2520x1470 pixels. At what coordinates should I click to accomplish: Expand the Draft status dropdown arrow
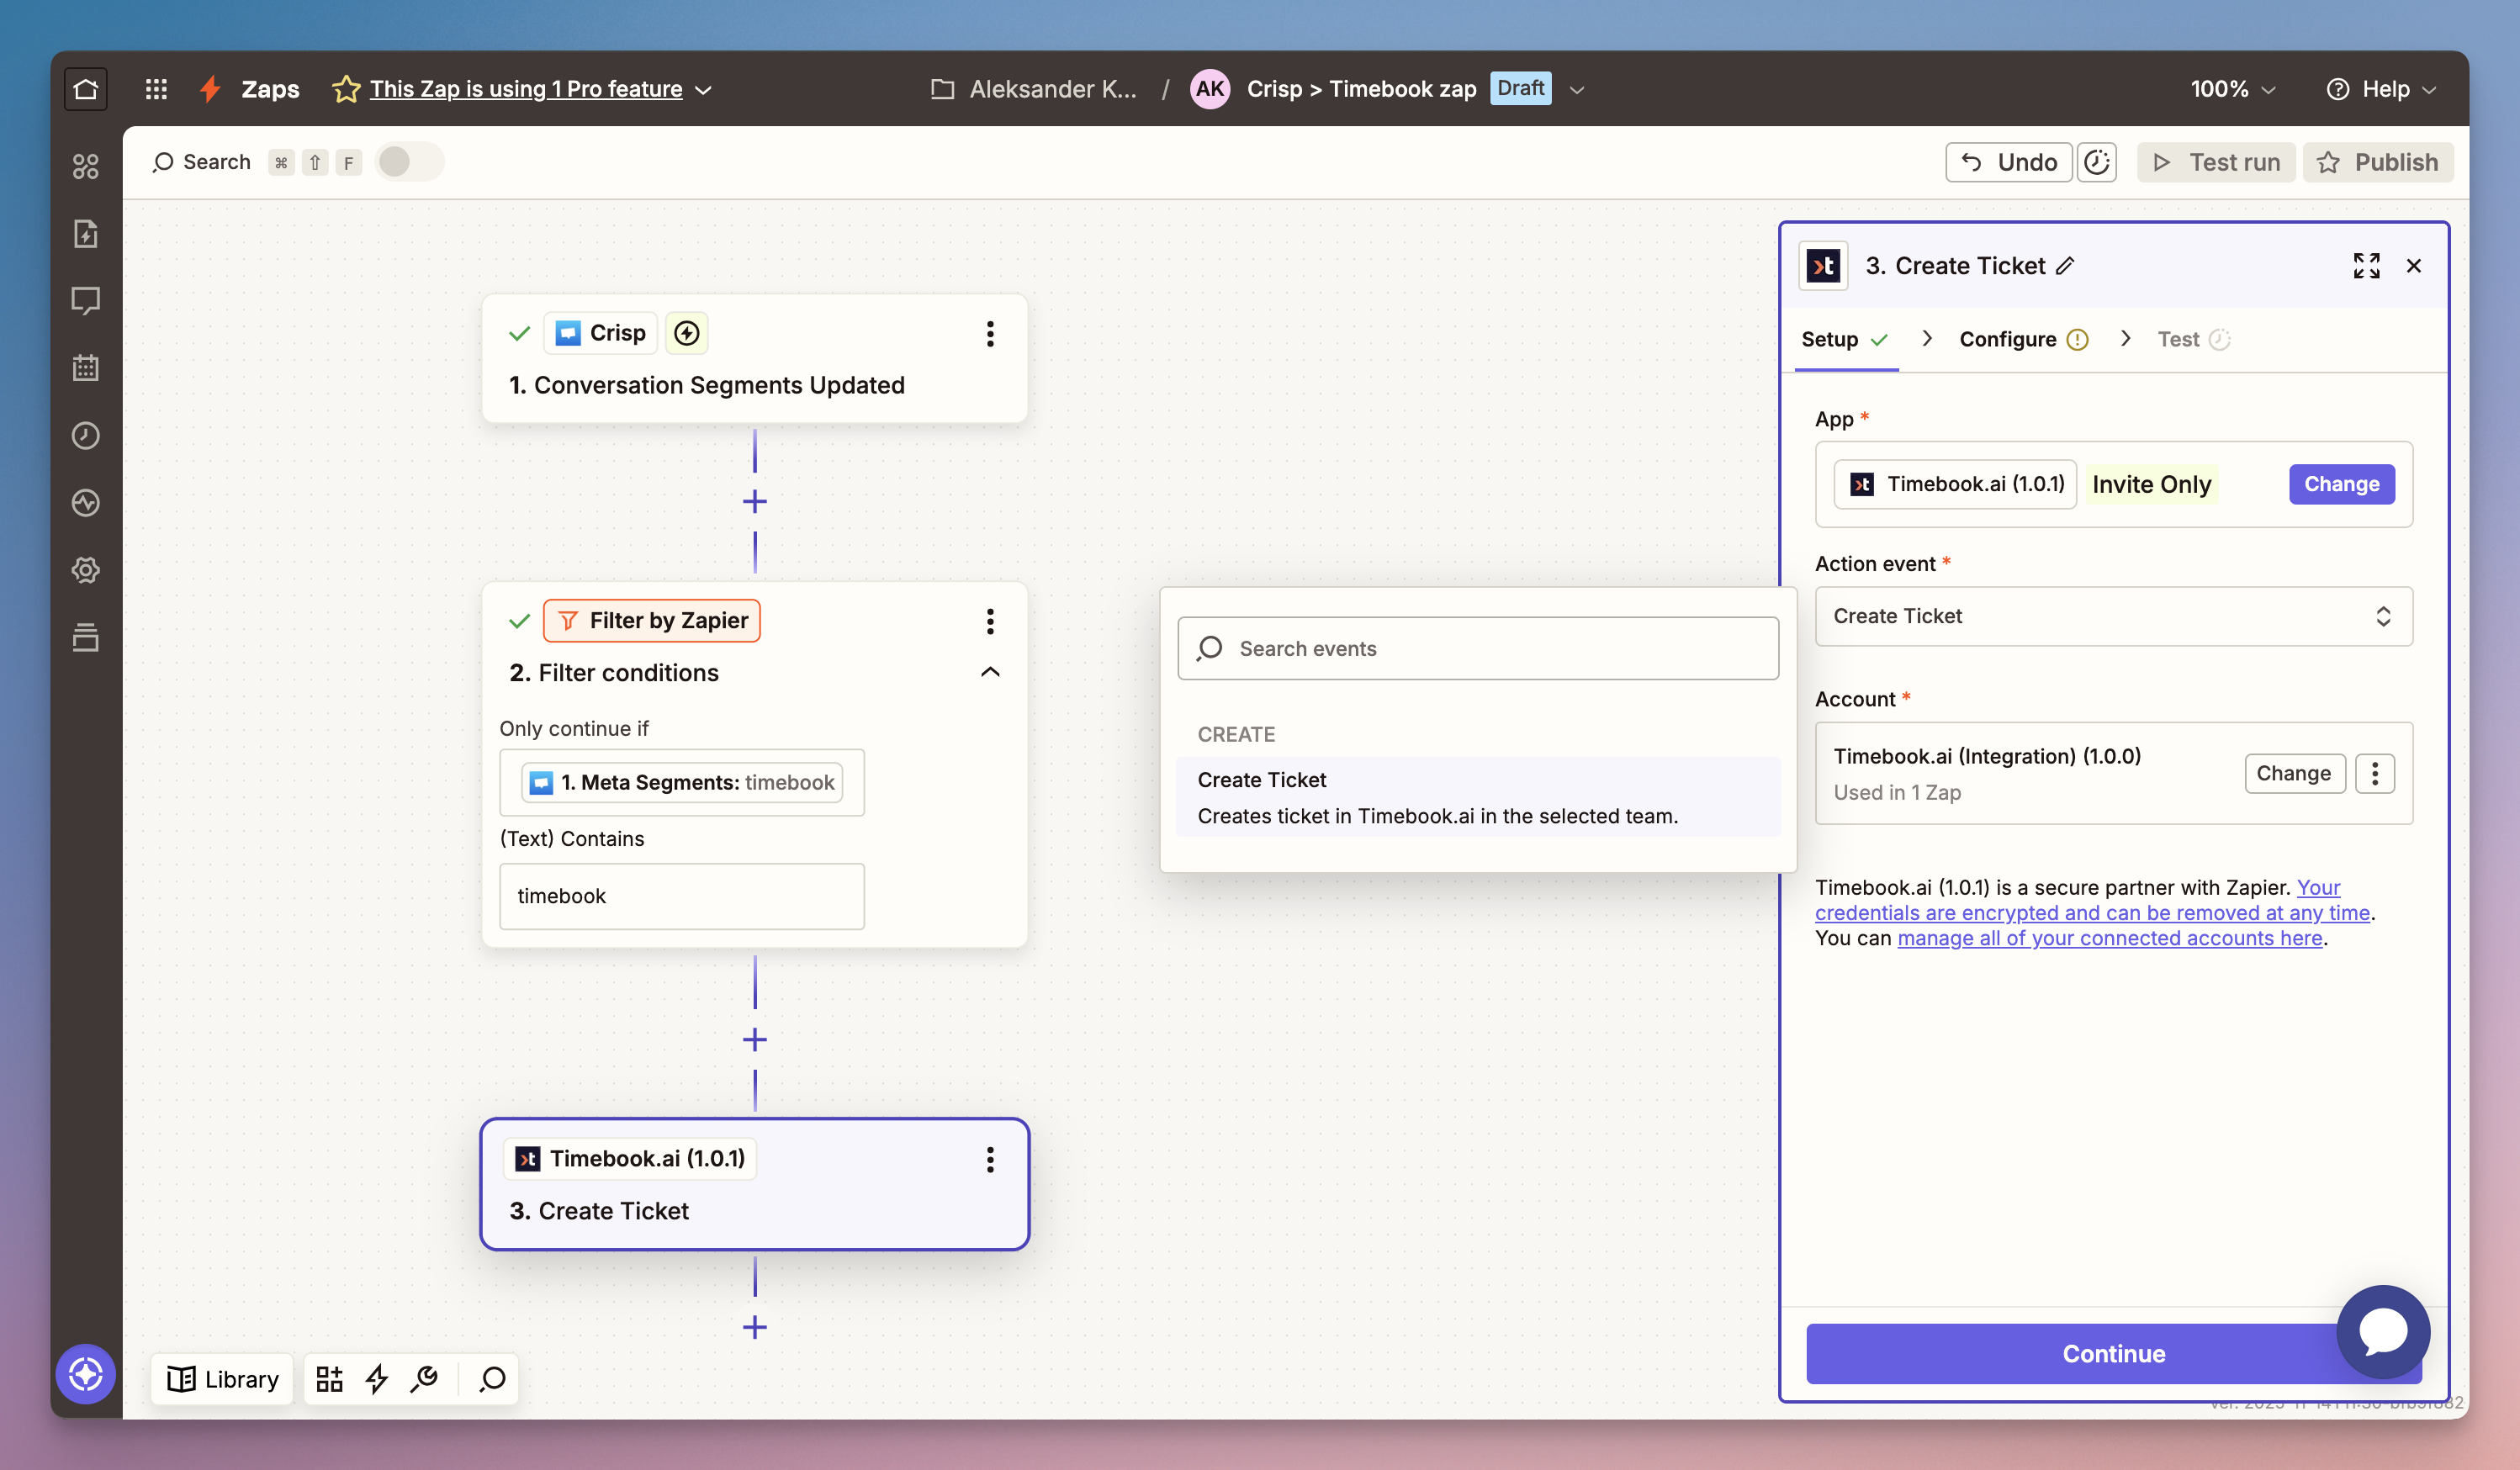click(x=1577, y=90)
